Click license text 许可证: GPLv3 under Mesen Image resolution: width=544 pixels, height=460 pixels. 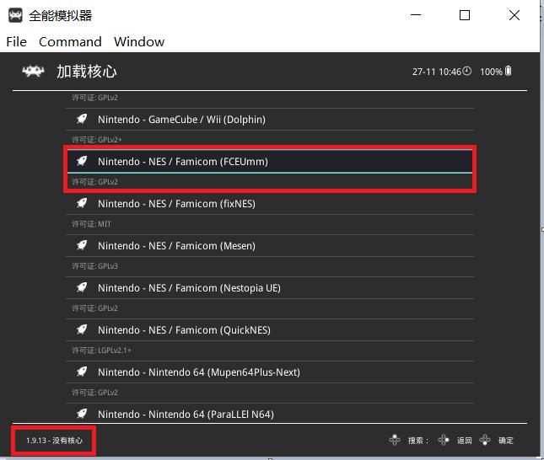pos(94,266)
